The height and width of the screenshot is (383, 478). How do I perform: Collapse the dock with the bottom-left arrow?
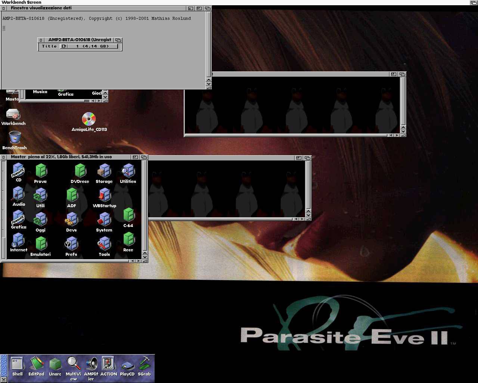click(3, 379)
